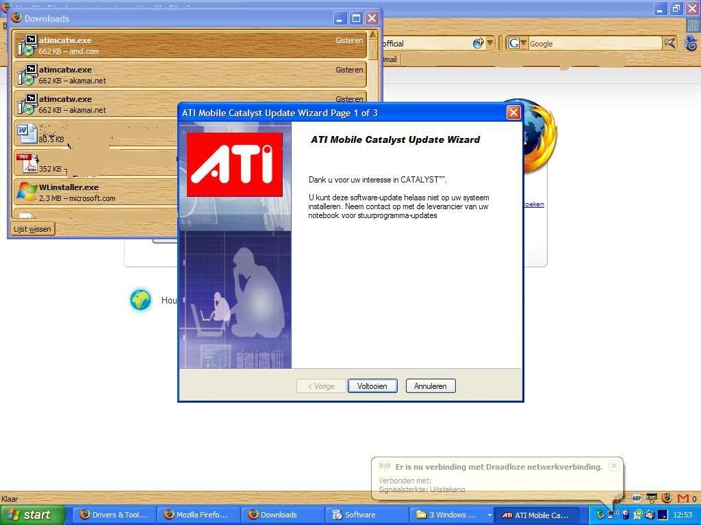Click the wireless network tray icon
701x525 pixels.
(613, 515)
